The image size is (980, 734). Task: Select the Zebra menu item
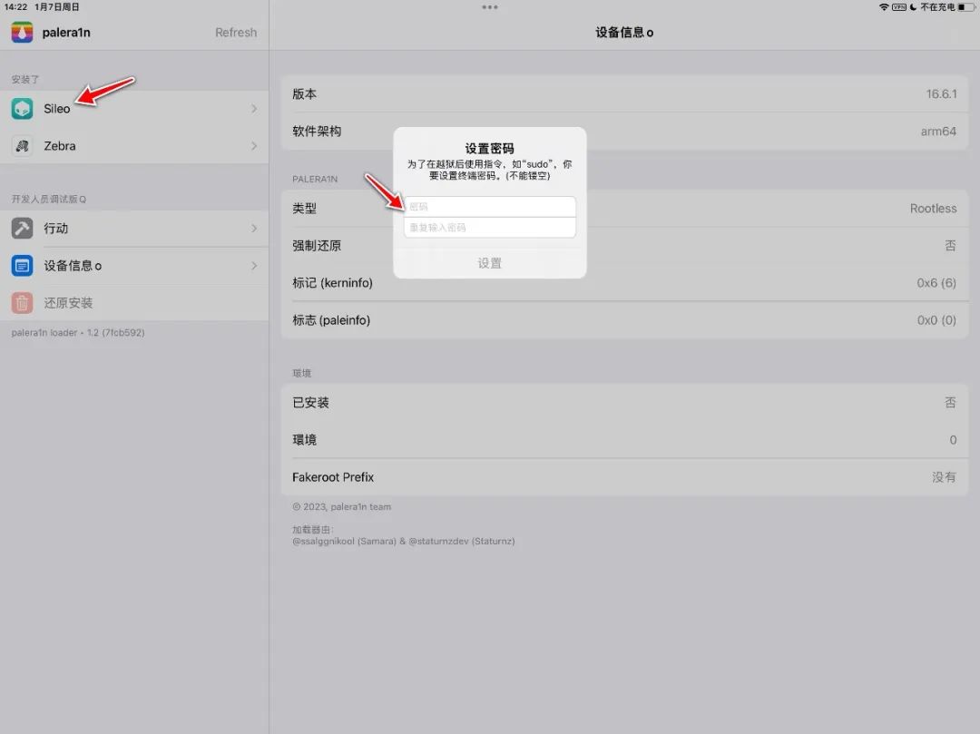point(134,146)
